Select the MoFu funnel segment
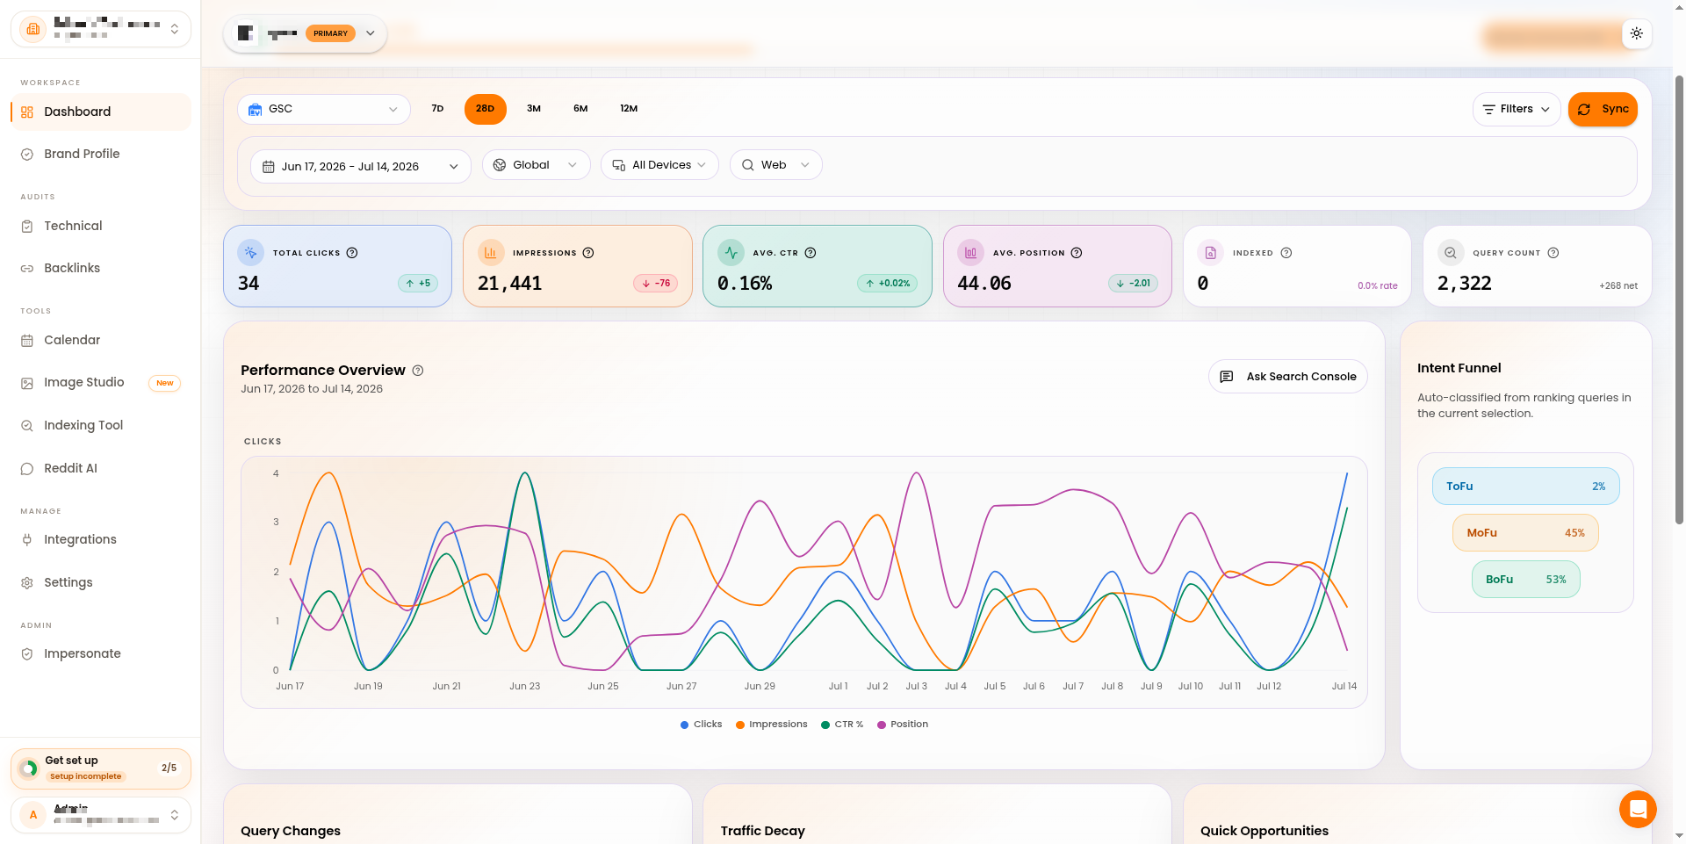 (1525, 533)
